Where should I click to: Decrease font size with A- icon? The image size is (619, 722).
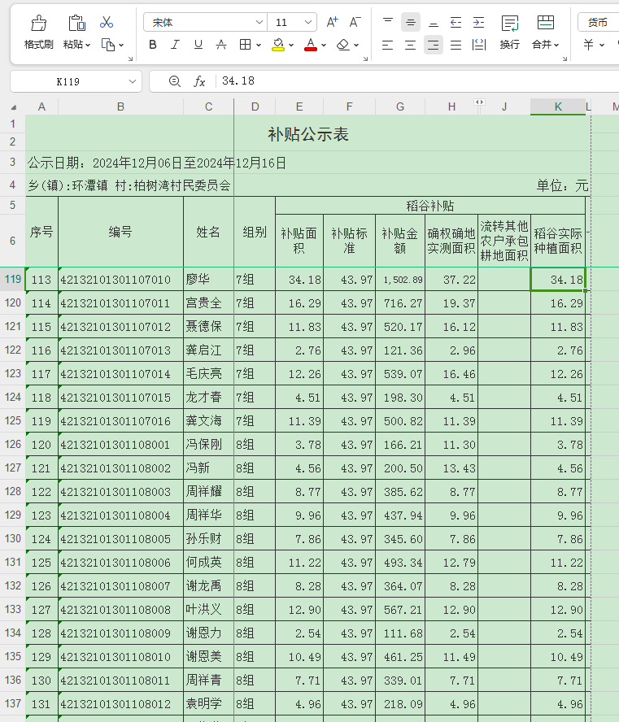(355, 22)
